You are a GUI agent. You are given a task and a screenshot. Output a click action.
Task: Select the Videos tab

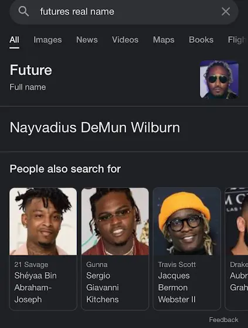[125, 40]
